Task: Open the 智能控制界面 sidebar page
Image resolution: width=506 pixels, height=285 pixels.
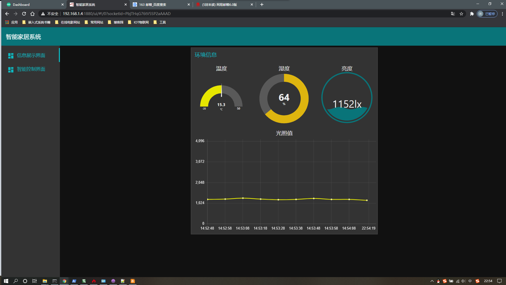Action: tap(31, 69)
